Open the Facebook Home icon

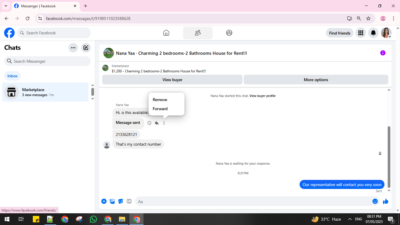pos(166,33)
